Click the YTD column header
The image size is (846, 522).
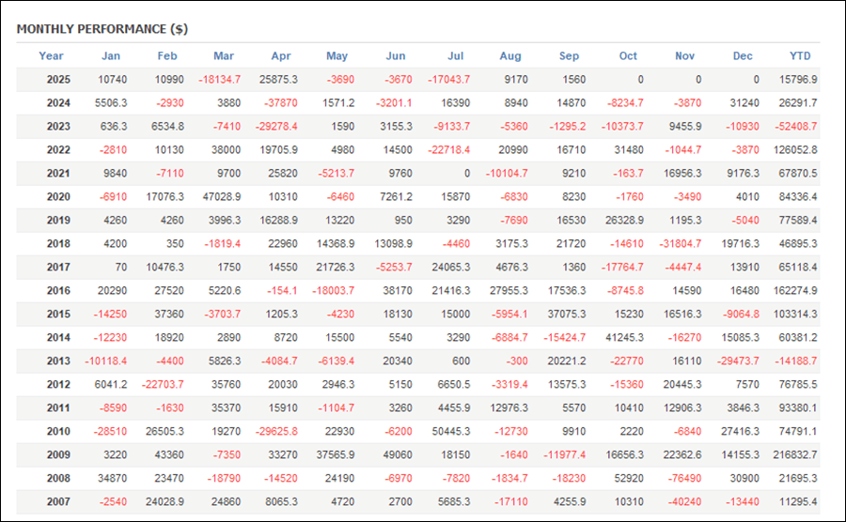click(x=800, y=56)
